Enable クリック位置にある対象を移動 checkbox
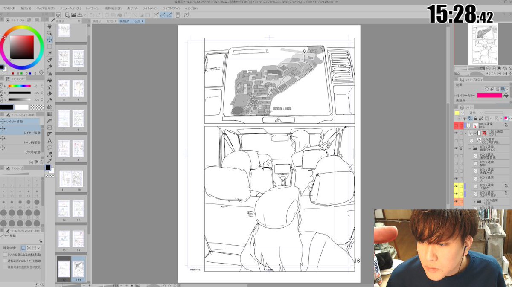512x287 pixels. [5, 255]
